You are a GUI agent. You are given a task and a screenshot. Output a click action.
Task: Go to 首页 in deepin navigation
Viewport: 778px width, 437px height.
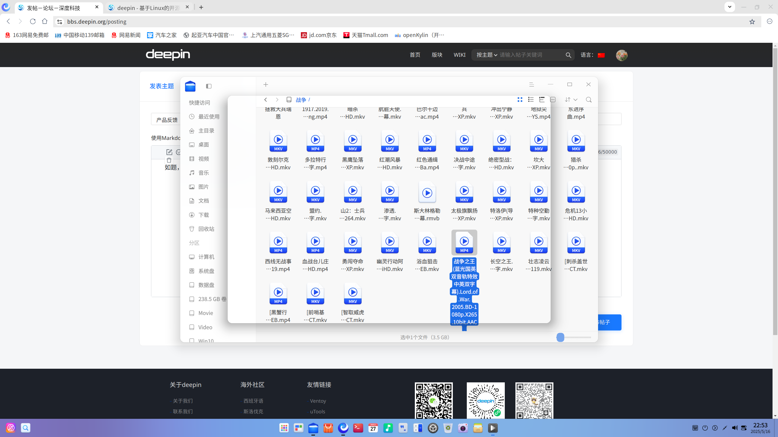click(415, 55)
